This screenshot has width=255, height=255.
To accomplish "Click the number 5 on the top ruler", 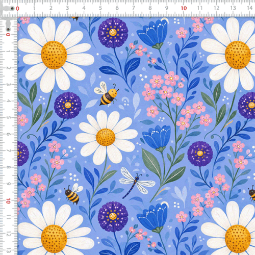I will [x=100, y=8].
